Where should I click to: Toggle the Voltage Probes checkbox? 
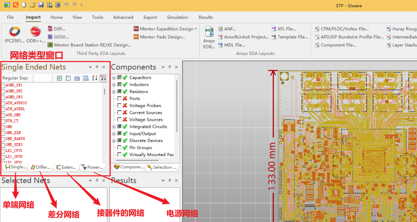120,105
